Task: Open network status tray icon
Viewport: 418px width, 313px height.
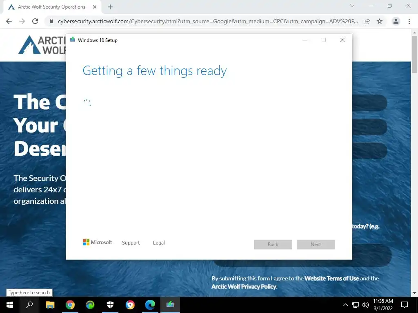Action: (356, 305)
